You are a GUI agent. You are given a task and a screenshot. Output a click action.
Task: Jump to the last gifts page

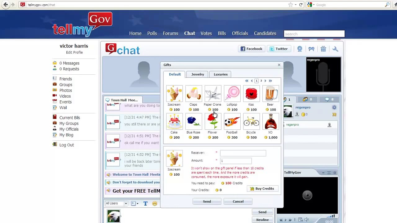pyautogui.click(x=270, y=81)
